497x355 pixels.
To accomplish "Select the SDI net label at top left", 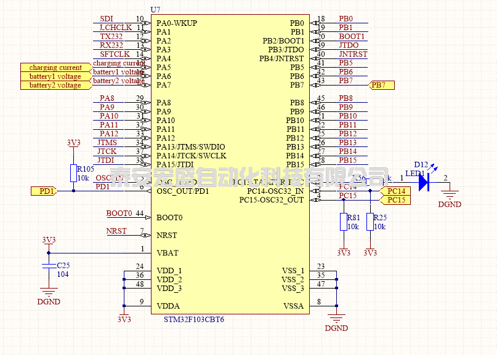I will click(107, 18).
